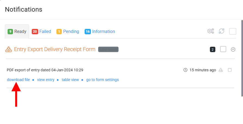Click the orange export tray icon

[8, 49]
